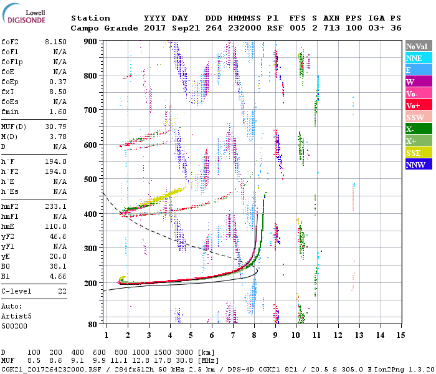This screenshot has height=374, width=436.
Task: Click the yE value 20.0
Action: [58, 256]
